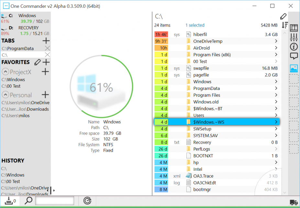Open the info icon in right sidebar
Viewport: 300px width, 208px height.
pos(294,47)
